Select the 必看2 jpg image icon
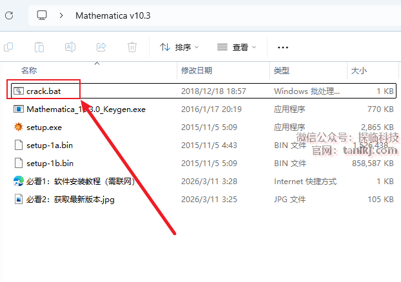Image resolution: width=401 pixels, height=282 pixels. tap(19, 199)
